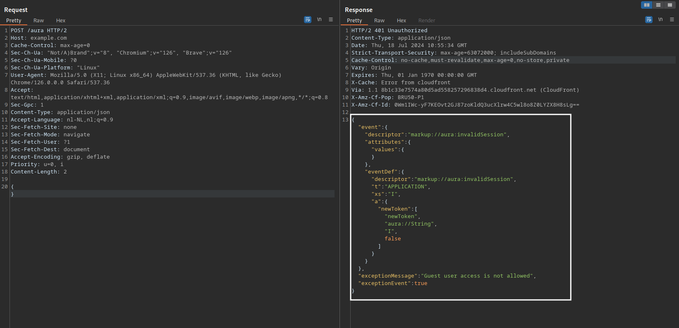Screen dimensions: 679x328
Task: Click the 'Sec-Ch-Ua-Mobile: ?0' header
Action: [x=44, y=60]
